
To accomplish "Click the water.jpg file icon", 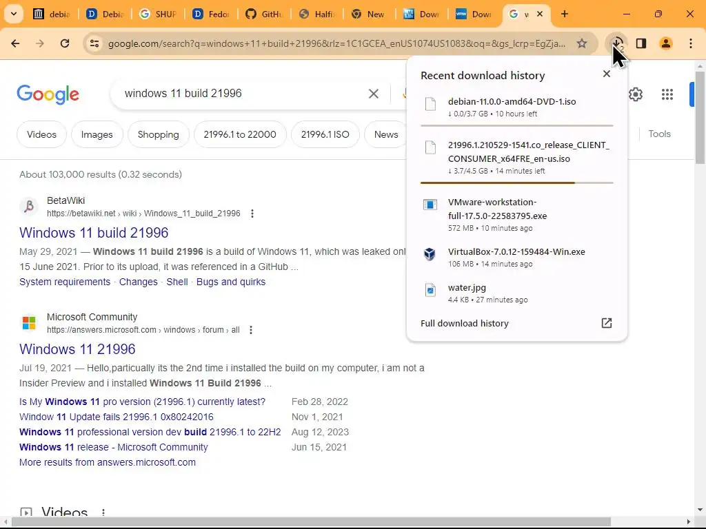I will coord(430,290).
